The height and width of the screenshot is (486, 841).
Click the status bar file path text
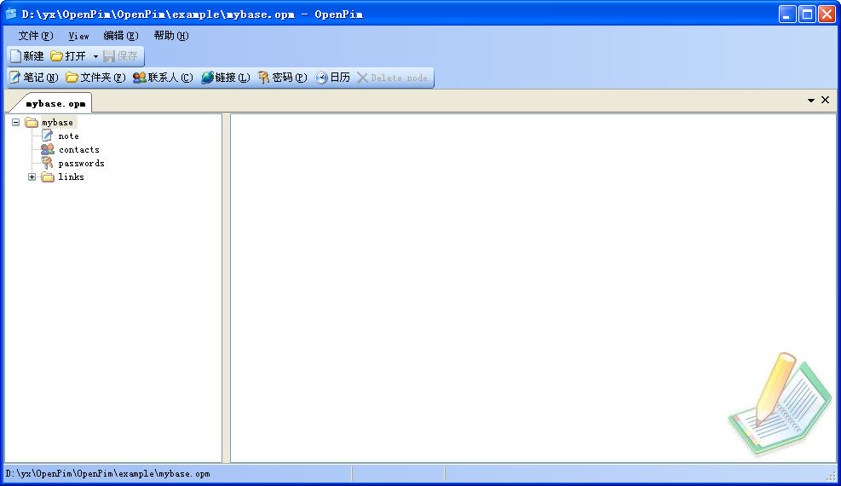point(108,474)
